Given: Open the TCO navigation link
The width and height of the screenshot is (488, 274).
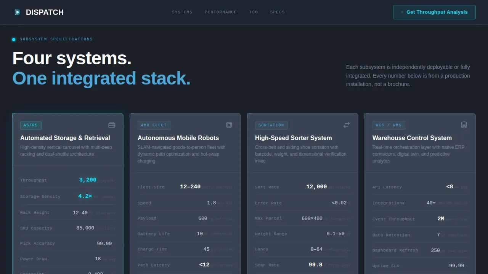Looking at the screenshot, I should tap(254, 12).
